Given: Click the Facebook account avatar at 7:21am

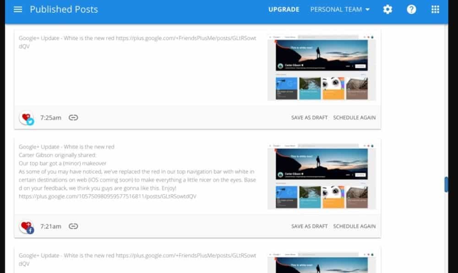Looking at the screenshot, I should (x=27, y=227).
